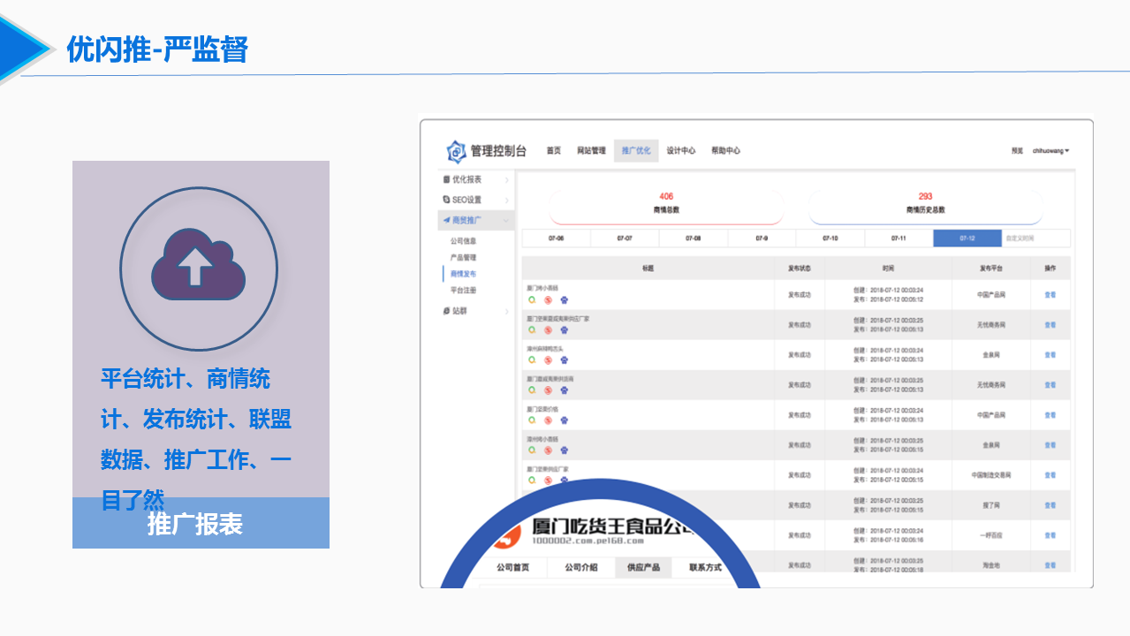The image size is (1130, 636).
Task: Click 查看 in the 一呼百应 row
Action: coord(1050,535)
